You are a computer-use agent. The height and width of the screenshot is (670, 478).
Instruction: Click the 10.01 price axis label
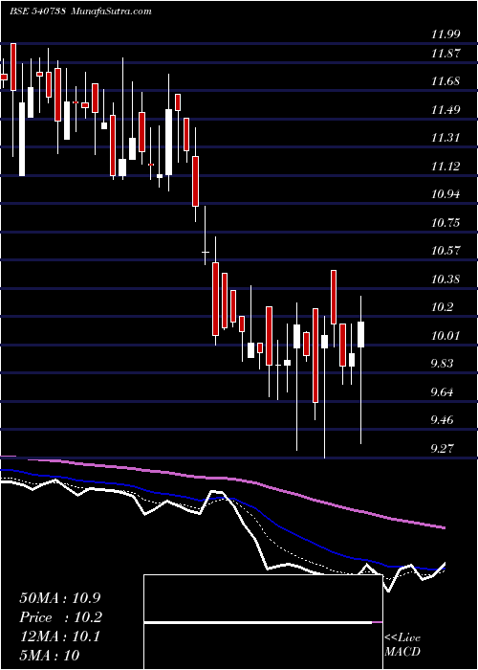click(446, 335)
